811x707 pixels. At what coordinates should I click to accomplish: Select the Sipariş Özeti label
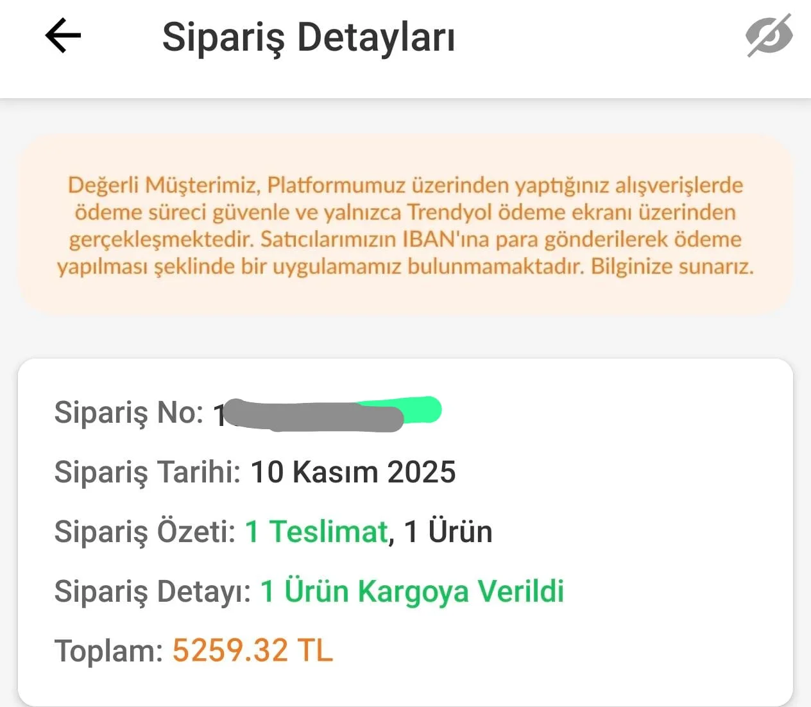coord(145,531)
